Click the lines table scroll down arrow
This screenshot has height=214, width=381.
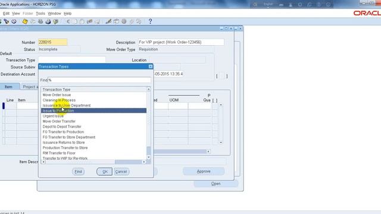point(221,143)
